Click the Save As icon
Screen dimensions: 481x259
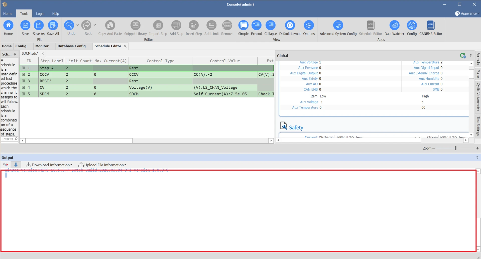39,25
